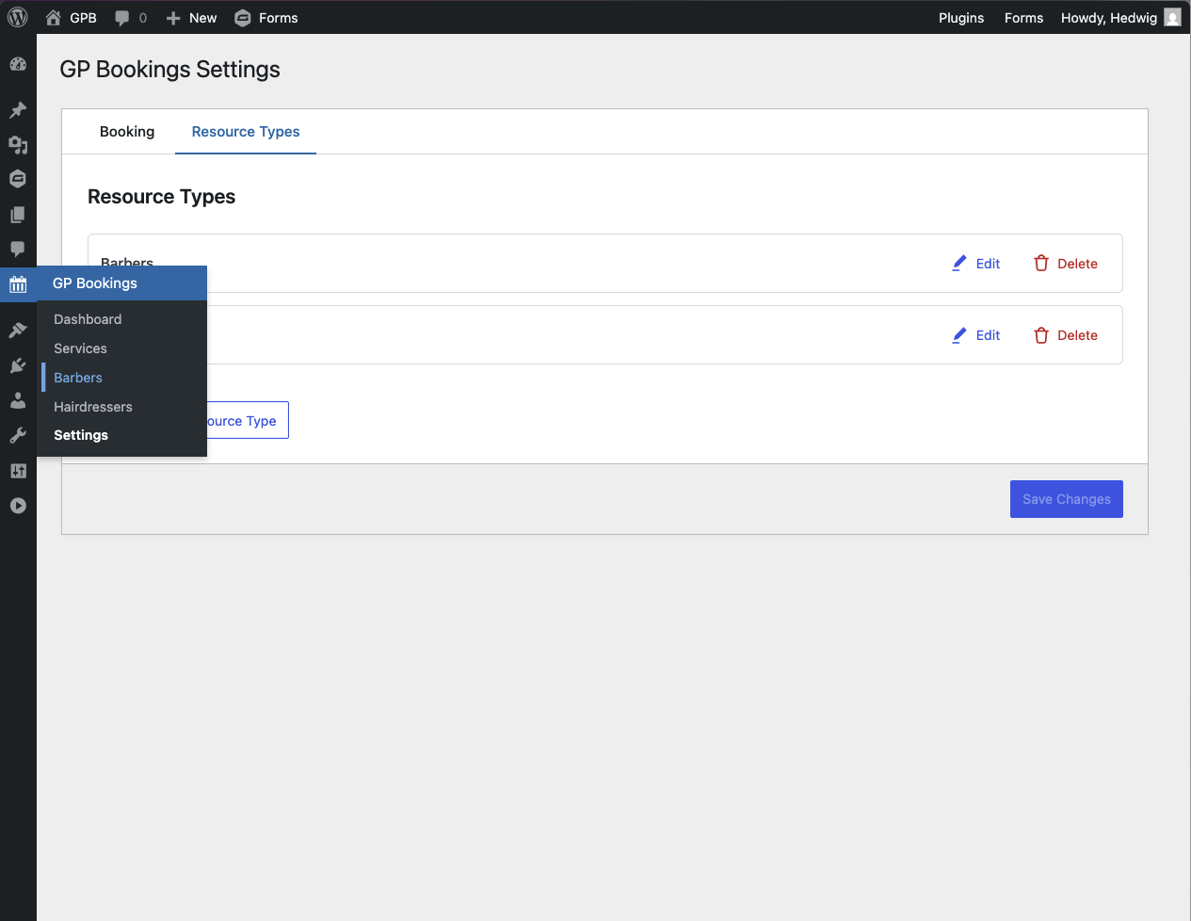The width and height of the screenshot is (1191, 921).
Task: Open Dashboard in GP Bookings submenu
Action: pos(88,319)
